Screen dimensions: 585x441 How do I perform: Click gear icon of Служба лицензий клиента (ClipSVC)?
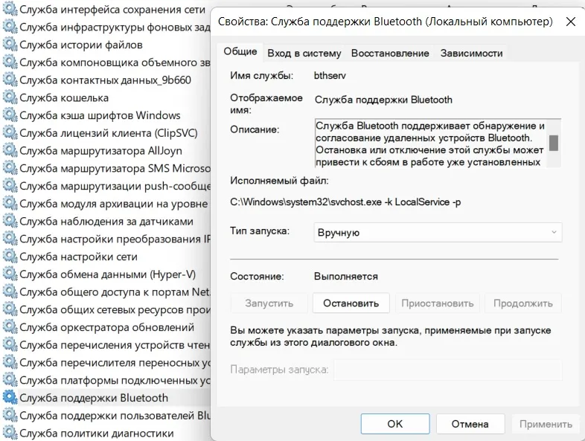[10, 132]
